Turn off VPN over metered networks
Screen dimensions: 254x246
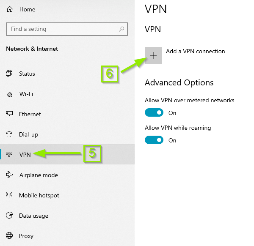pos(154,112)
